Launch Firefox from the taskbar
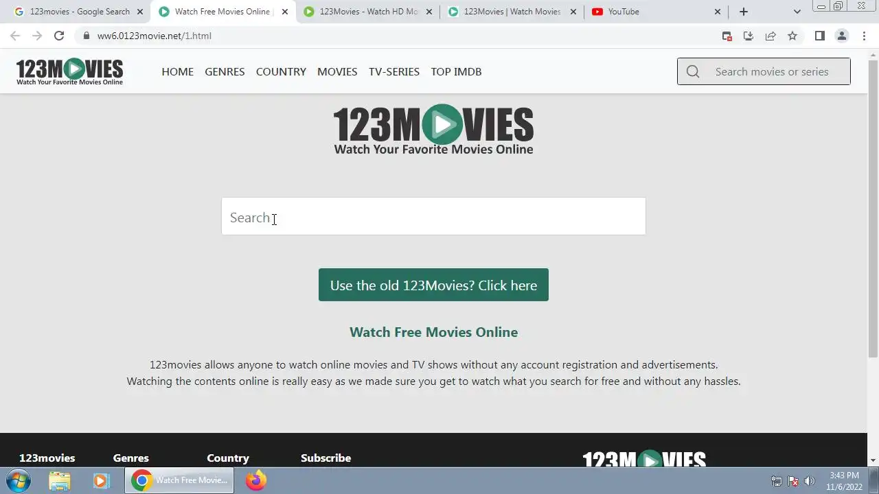 coord(256,480)
